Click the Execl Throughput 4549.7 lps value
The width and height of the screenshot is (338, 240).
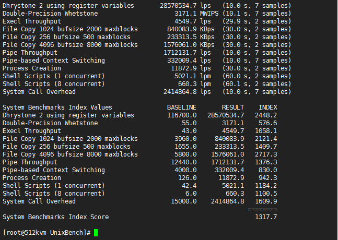[185, 21]
